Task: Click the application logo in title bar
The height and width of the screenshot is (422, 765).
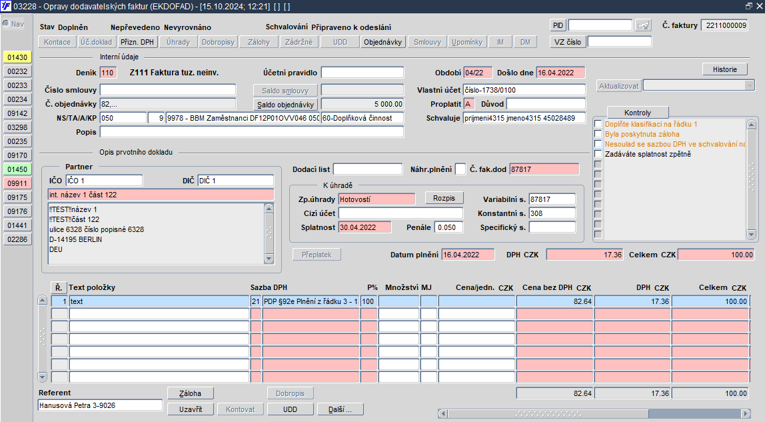Action: [x=6, y=6]
